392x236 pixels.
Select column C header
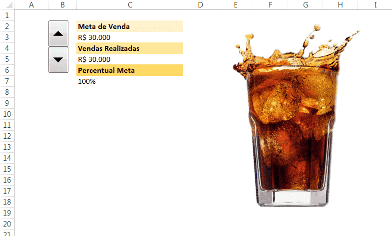pyautogui.click(x=130, y=5)
